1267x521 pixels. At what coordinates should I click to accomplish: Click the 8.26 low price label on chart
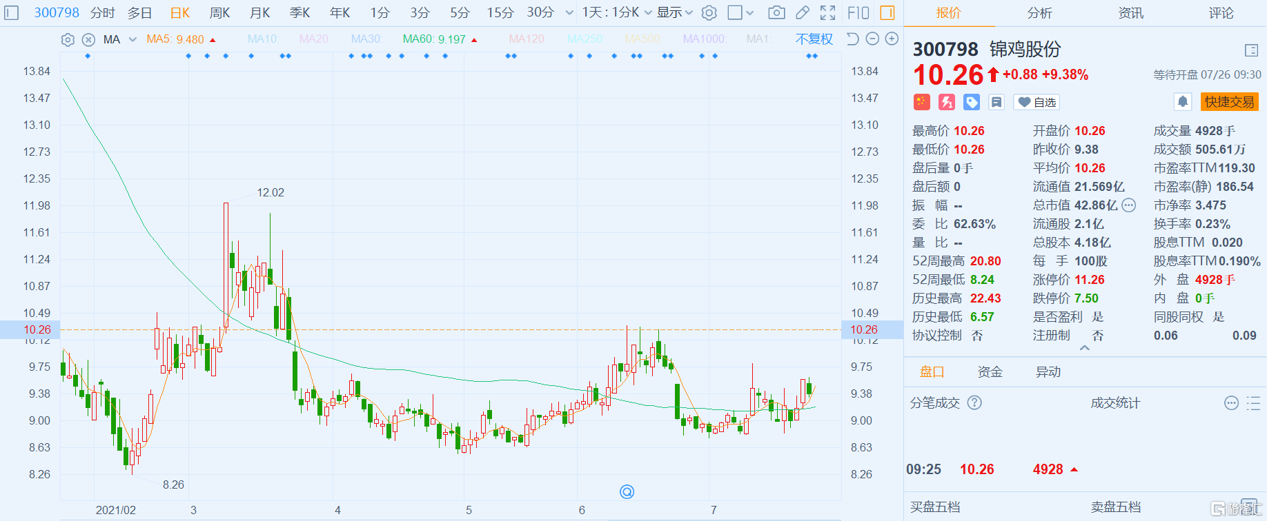click(x=173, y=484)
